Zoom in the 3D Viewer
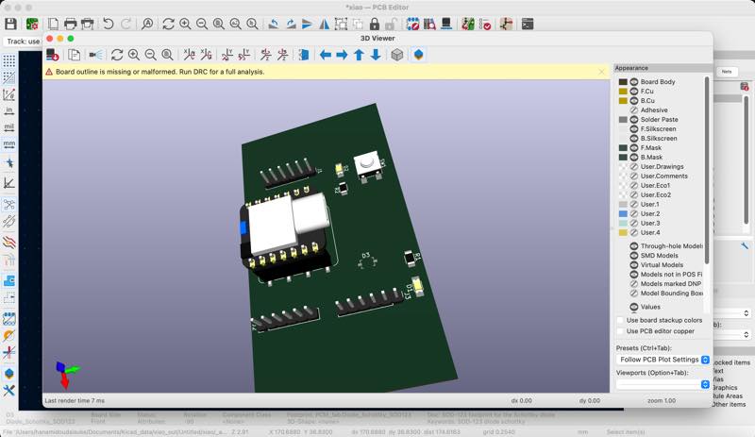755x437 pixels. [134, 55]
